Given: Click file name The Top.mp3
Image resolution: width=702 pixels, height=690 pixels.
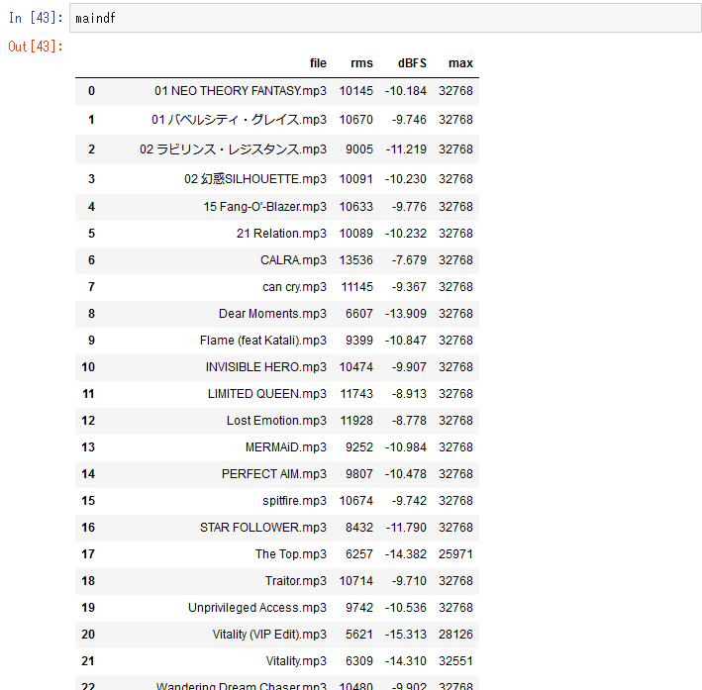Looking at the screenshot, I should 291,553.
